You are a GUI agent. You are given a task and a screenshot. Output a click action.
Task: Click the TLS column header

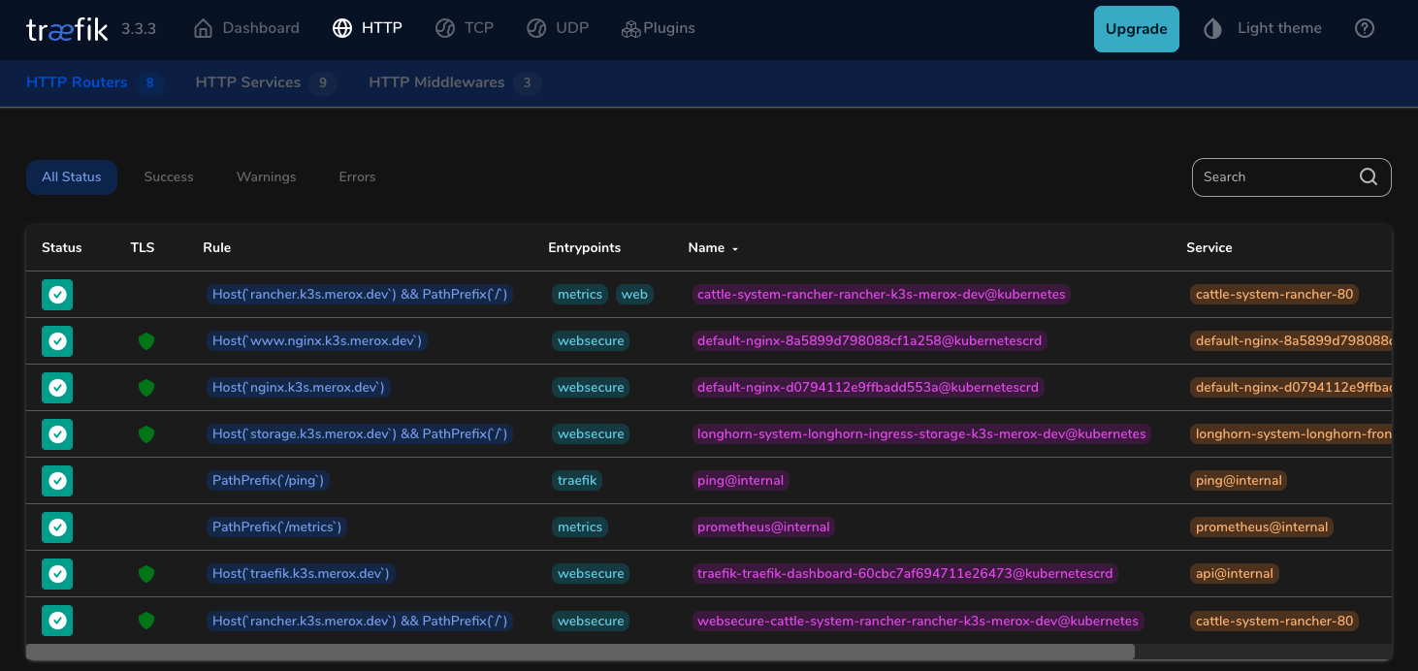[x=143, y=248]
